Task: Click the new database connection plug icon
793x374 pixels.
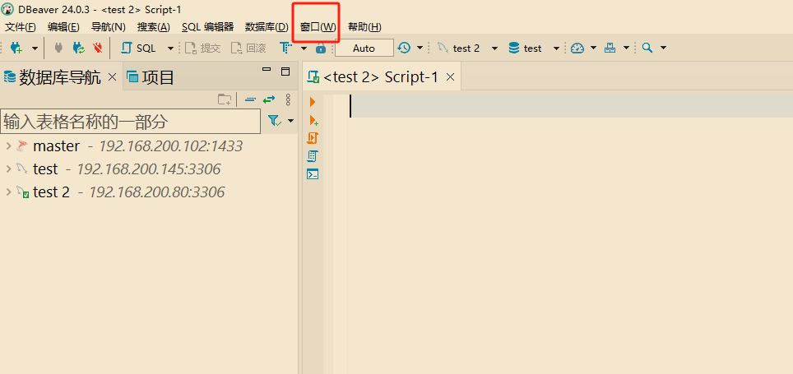Action: (16, 48)
